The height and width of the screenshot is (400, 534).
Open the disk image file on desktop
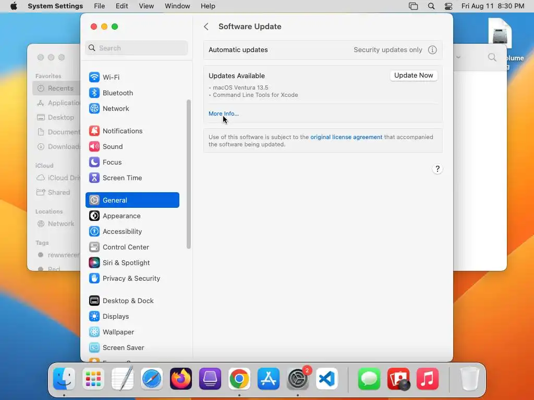pyautogui.click(x=500, y=33)
